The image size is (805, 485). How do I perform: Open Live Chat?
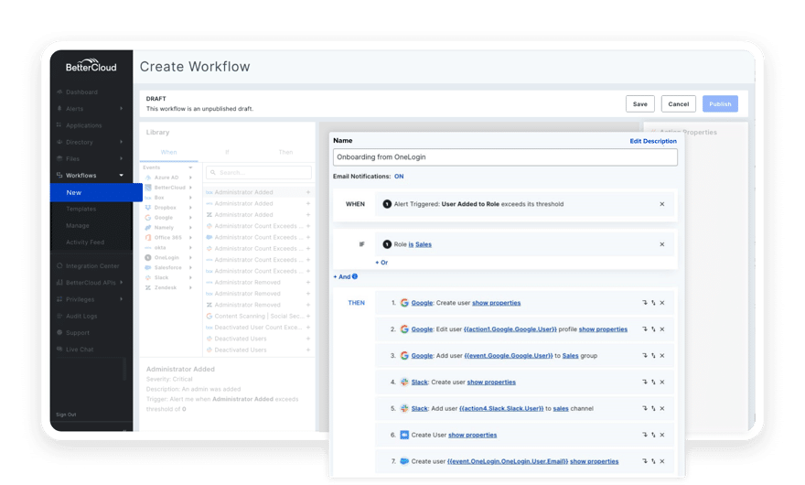(x=80, y=350)
